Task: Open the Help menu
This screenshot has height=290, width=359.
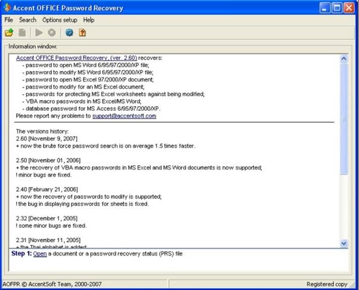Action: click(x=89, y=20)
